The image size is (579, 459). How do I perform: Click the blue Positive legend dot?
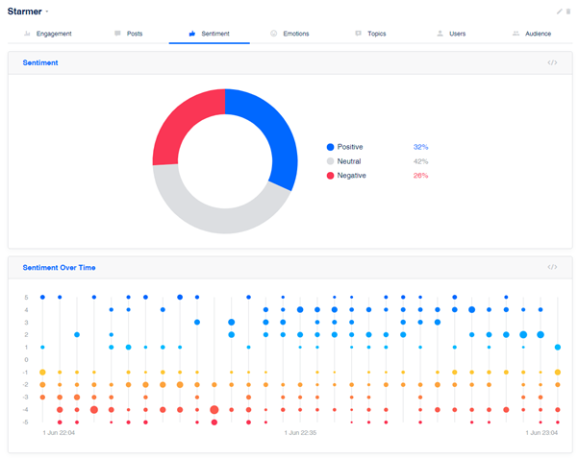[330, 147]
